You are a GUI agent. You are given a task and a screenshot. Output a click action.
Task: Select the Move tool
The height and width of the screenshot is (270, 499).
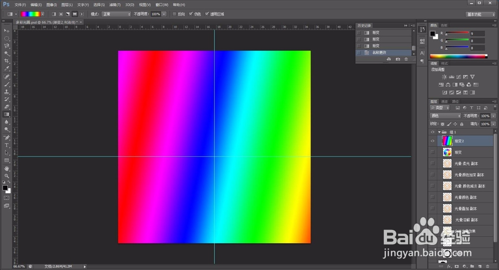click(6, 30)
